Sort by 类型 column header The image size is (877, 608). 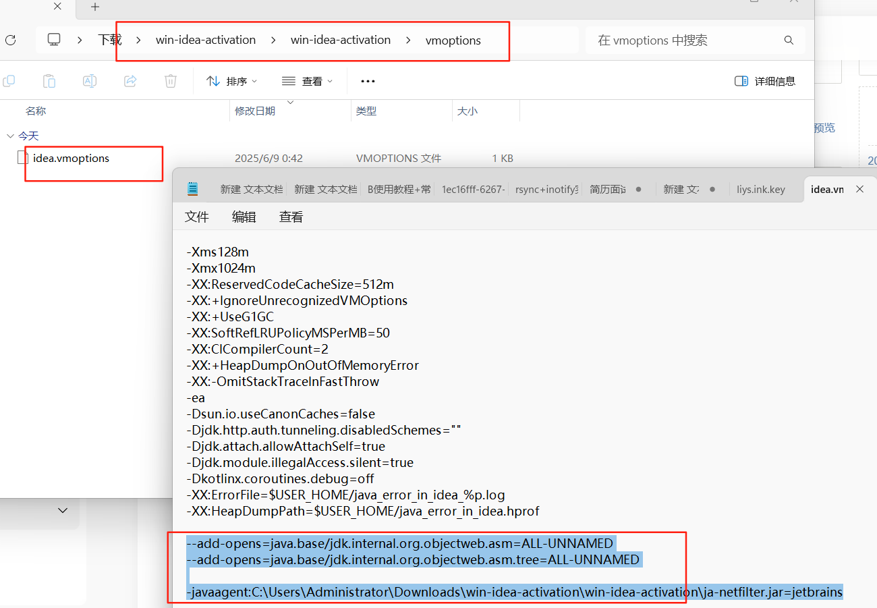click(x=366, y=111)
